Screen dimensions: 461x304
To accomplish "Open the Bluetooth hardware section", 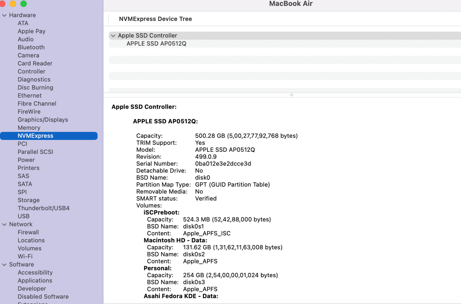I will coord(31,47).
